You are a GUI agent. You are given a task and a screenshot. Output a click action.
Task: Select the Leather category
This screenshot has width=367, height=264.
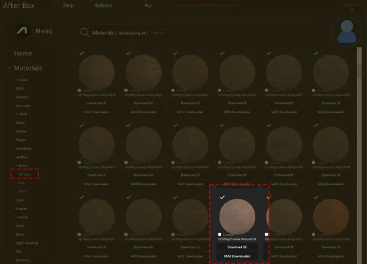tap(22, 157)
